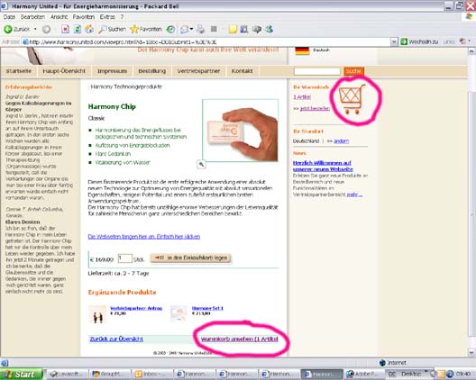Viewport: 476px width, 380px height.
Task: Click the Webseiten fangen hier an link
Action: [x=144, y=237]
